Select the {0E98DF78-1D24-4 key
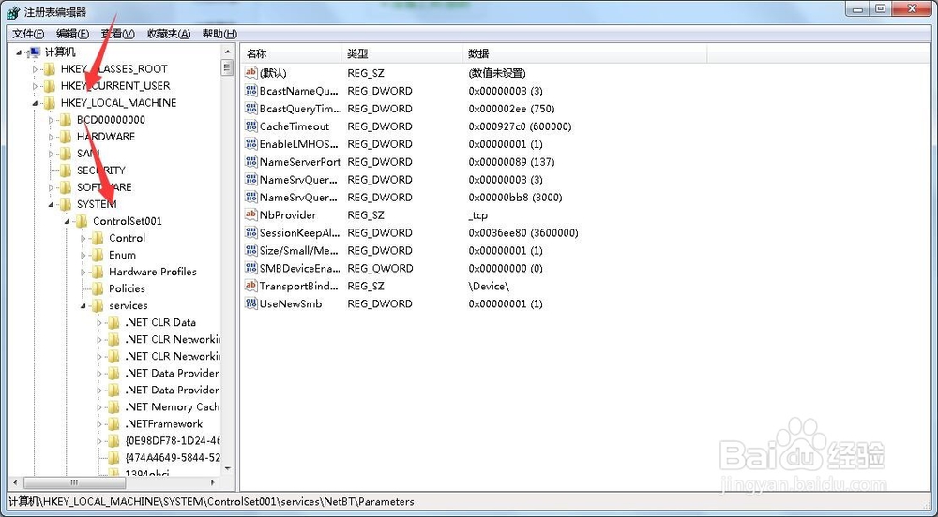This screenshot has height=517, width=938. 173,440
